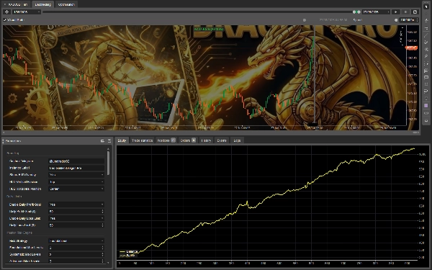This screenshot has height=270, width=432.
Task: Open the Enable Daily Loss Limit dropdown
Action: coord(76,218)
